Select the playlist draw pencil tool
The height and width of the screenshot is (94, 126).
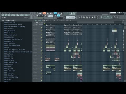[x=39, y=20]
